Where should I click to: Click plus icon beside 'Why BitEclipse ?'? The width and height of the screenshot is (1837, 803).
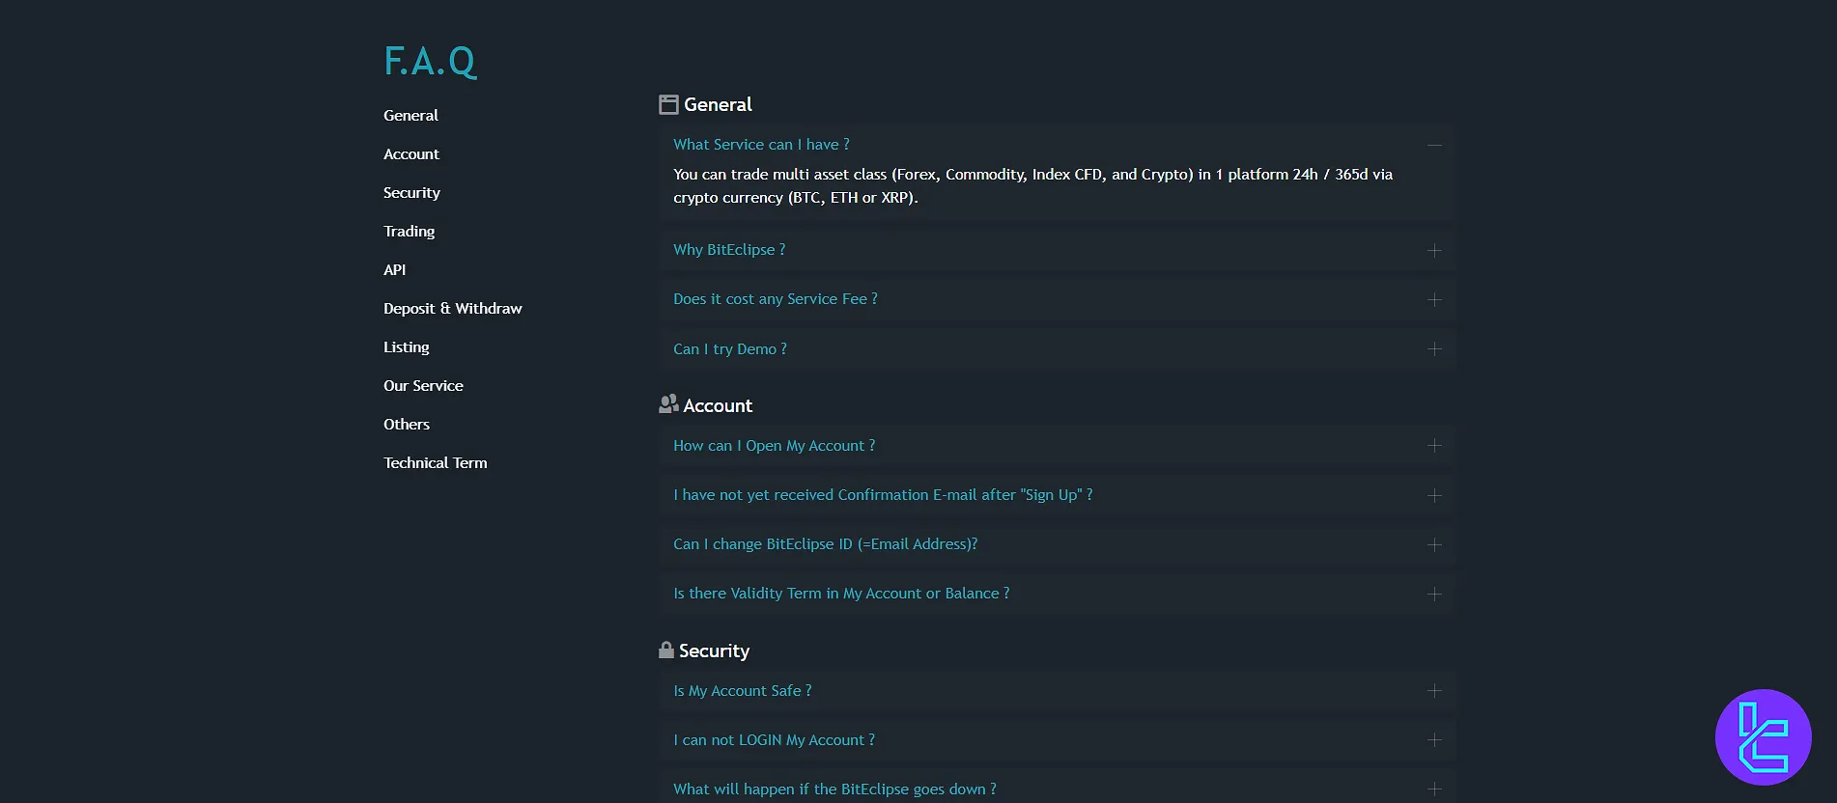[x=1434, y=250]
